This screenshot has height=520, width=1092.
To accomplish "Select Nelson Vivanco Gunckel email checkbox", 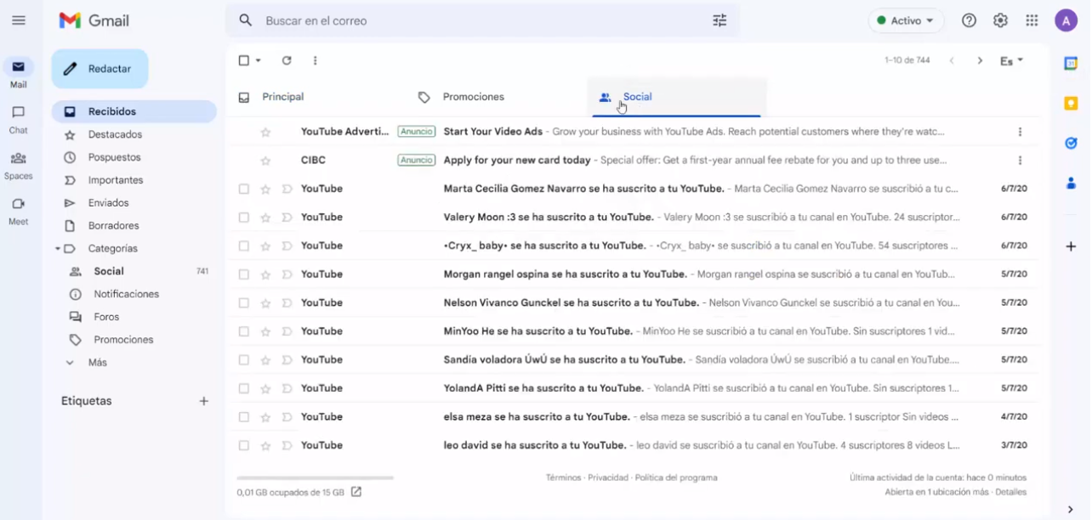I will [x=244, y=302].
